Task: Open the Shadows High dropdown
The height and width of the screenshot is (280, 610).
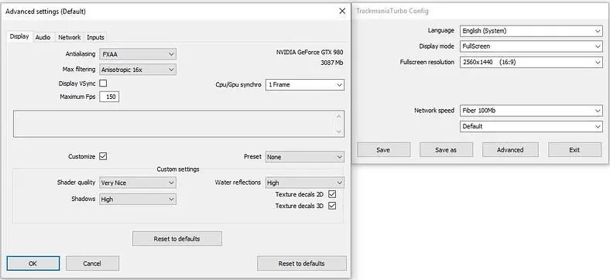Action: coord(138,199)
